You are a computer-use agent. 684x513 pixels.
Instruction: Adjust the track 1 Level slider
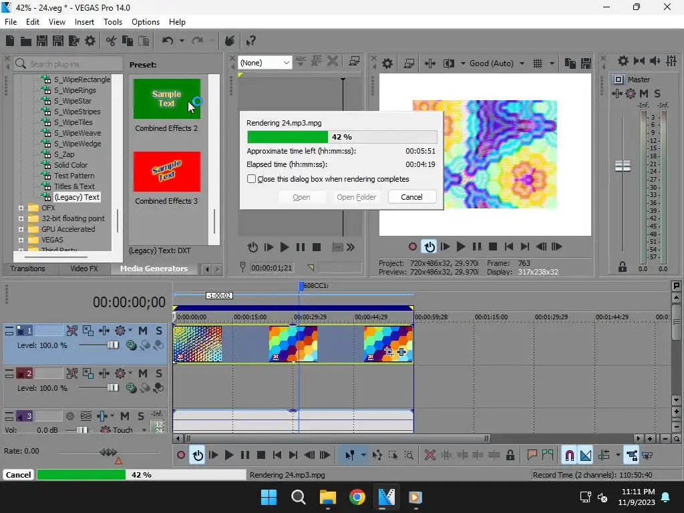point(113,345)
